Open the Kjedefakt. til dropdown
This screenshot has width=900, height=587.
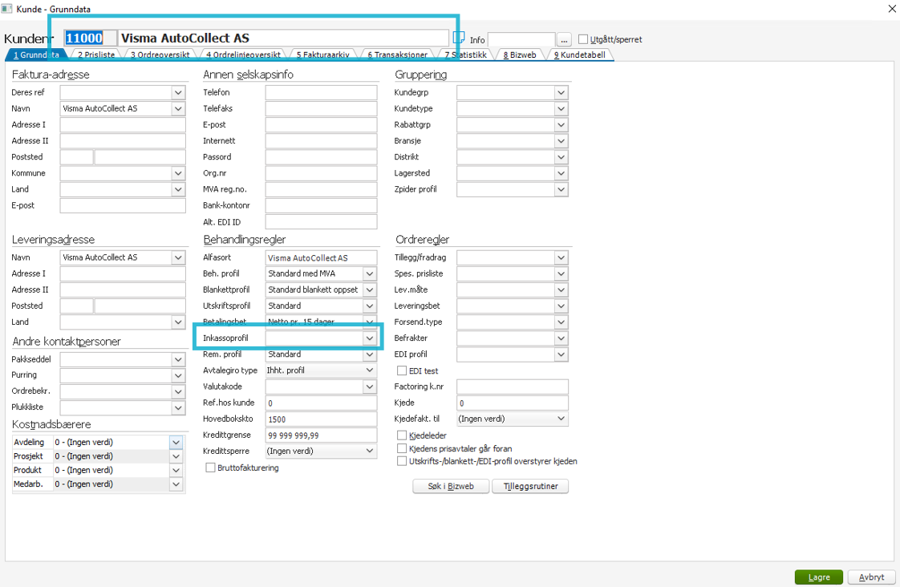561,419
